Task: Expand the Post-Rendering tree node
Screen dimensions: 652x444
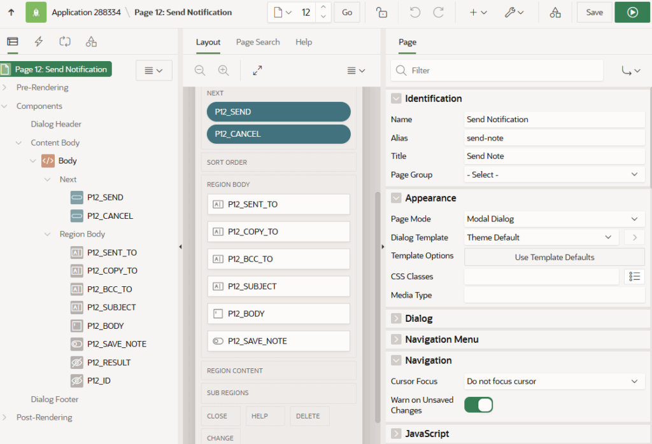Action: 5,417
